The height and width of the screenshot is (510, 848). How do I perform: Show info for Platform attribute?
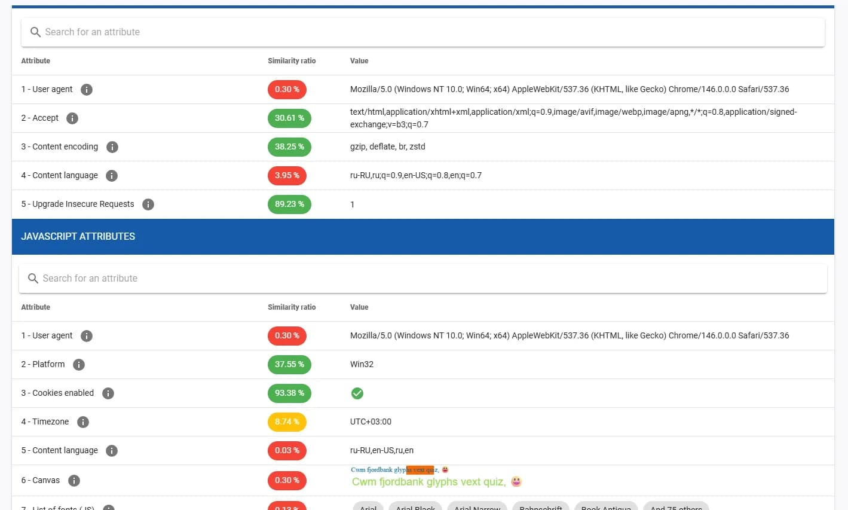tap(79, 365)
